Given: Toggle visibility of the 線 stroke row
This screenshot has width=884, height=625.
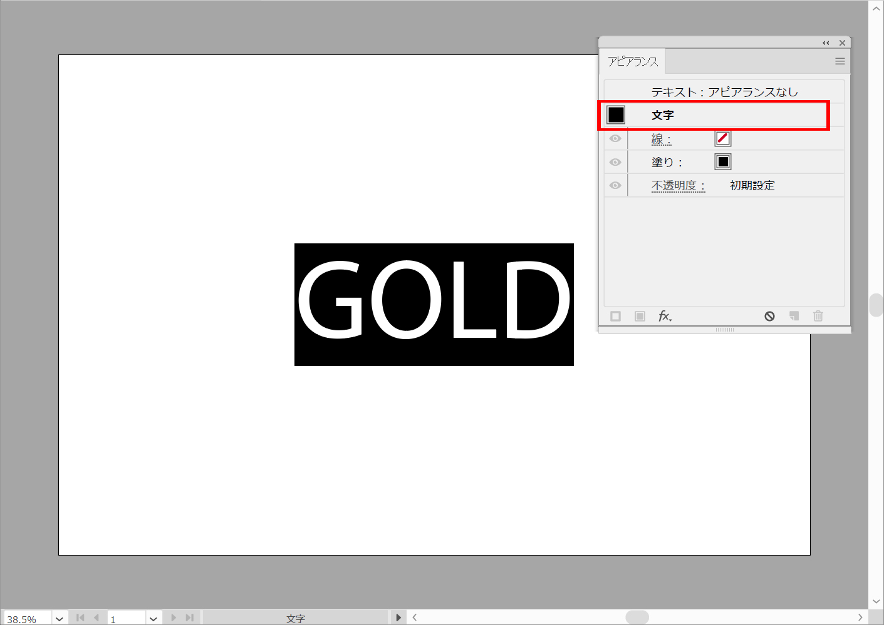Looking at the screenshot, I should pos(615,139).
